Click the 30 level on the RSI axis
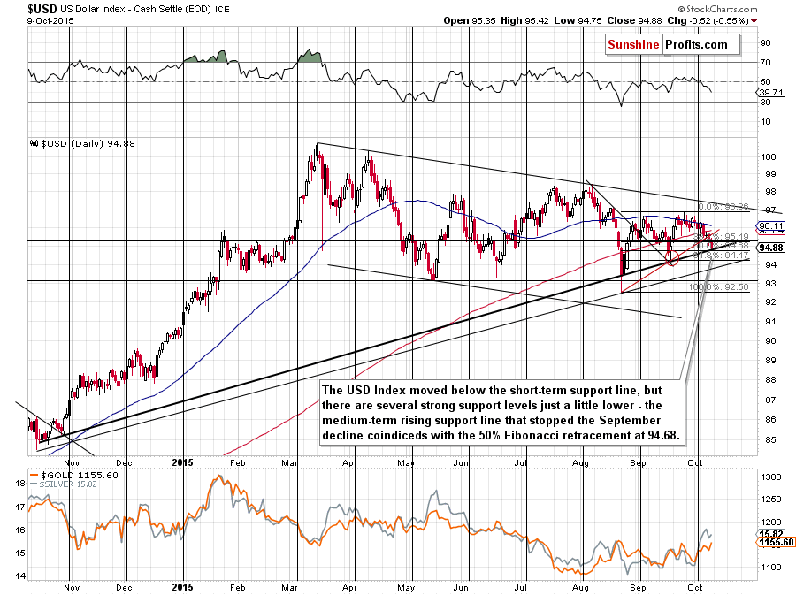This screenshot has width=796, height=595. [x=766, y=102]
